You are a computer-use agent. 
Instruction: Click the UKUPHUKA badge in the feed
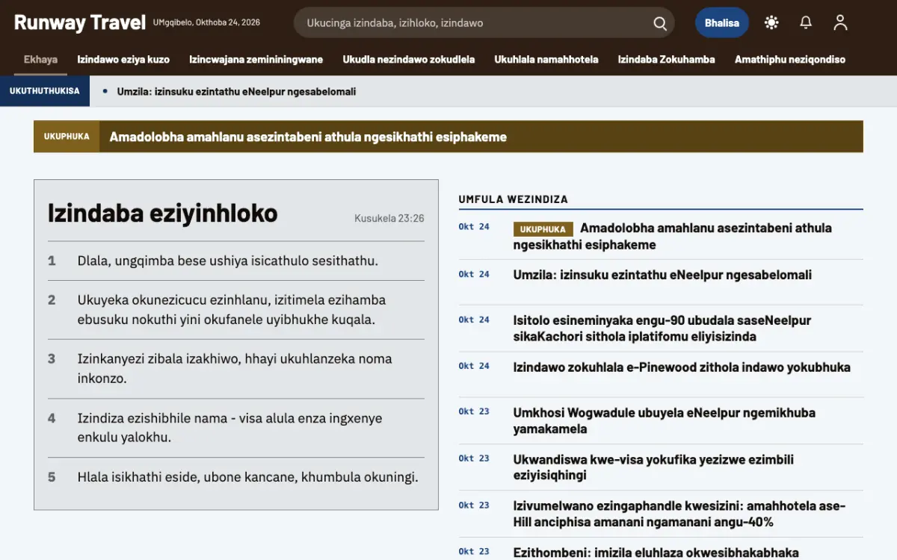point(543,229)
